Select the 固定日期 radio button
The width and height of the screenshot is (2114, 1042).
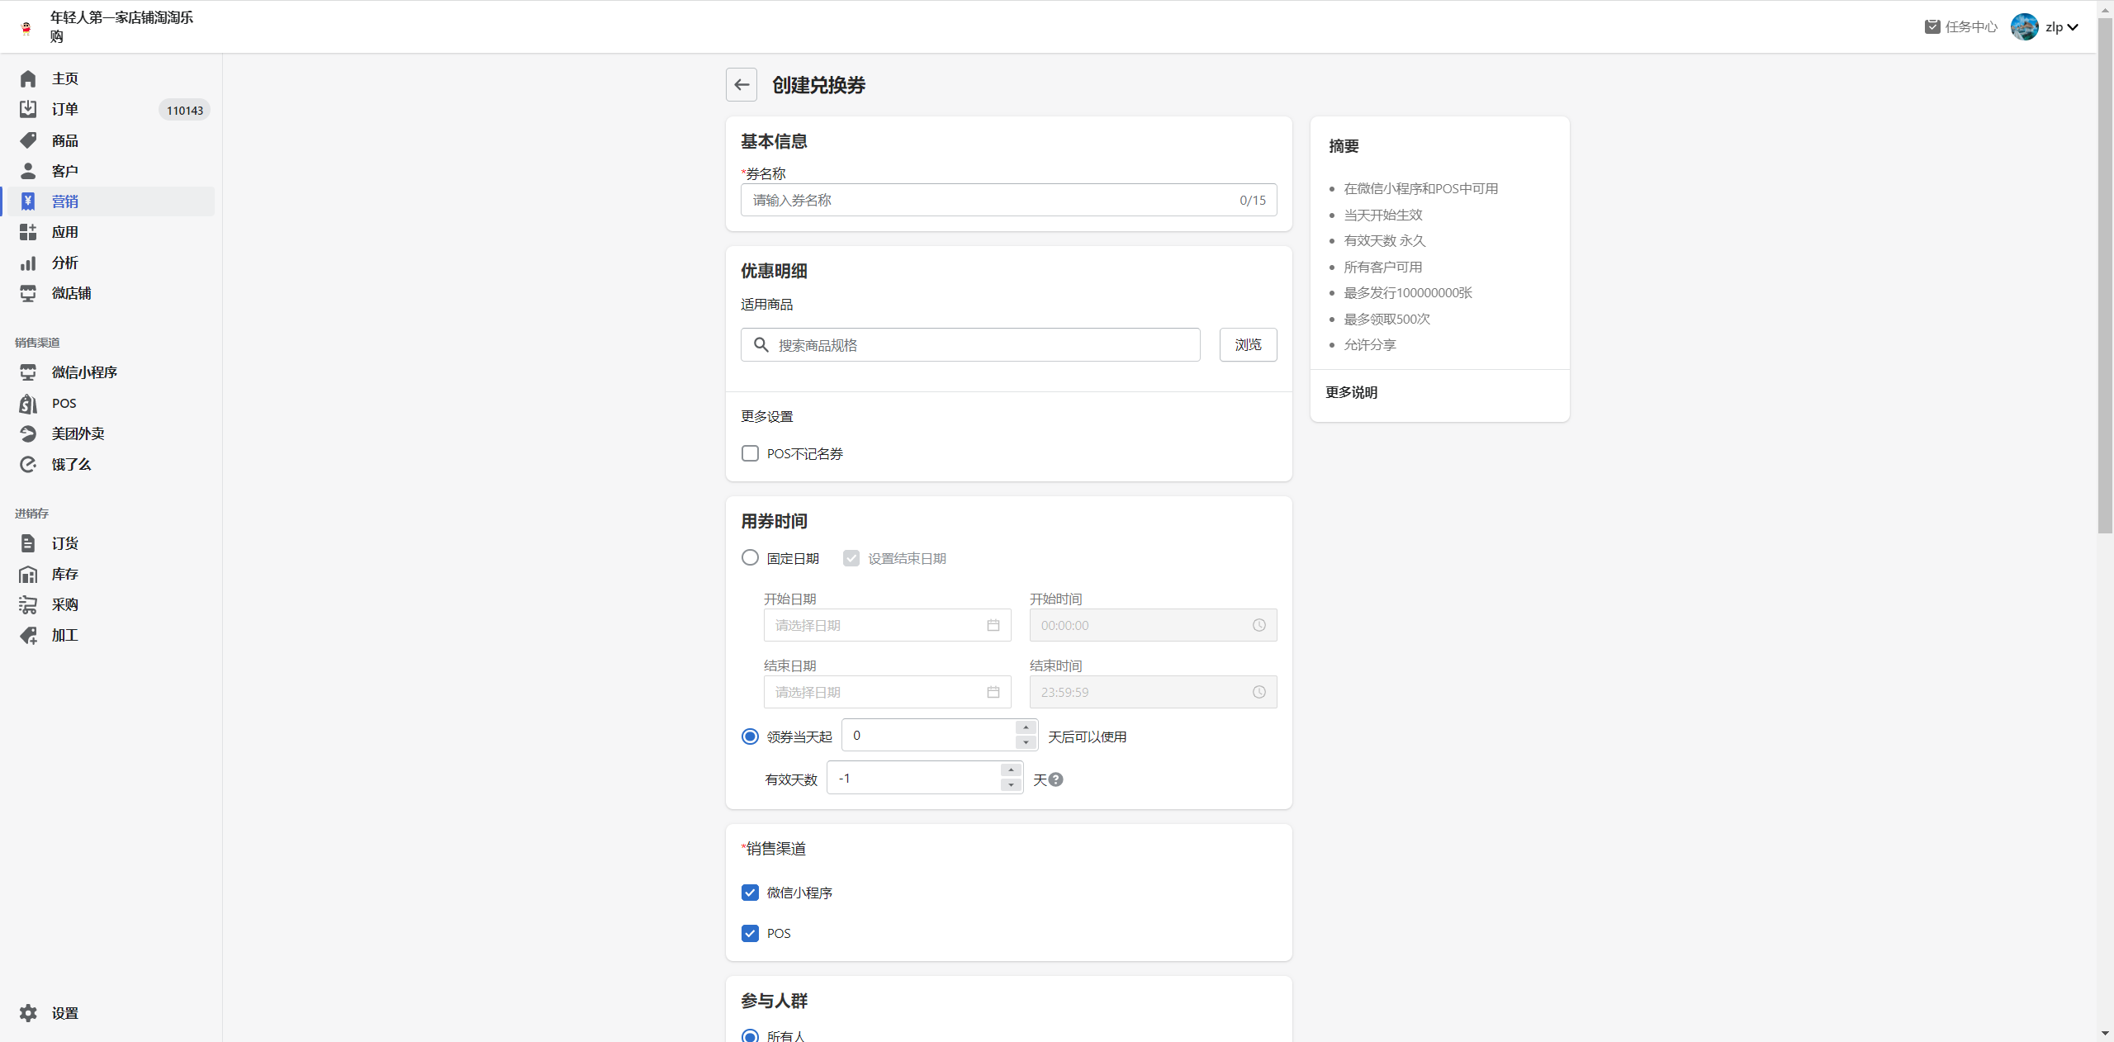tap(750, 558)
